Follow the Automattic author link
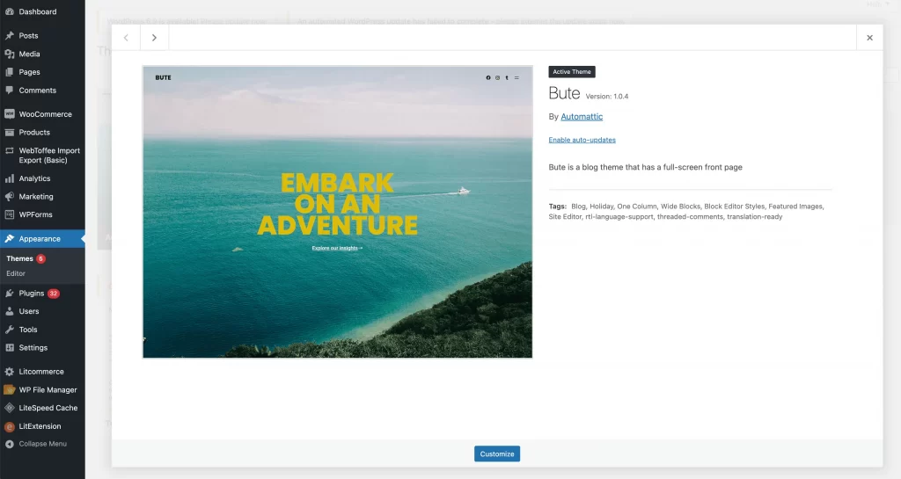 coord(582,117)
